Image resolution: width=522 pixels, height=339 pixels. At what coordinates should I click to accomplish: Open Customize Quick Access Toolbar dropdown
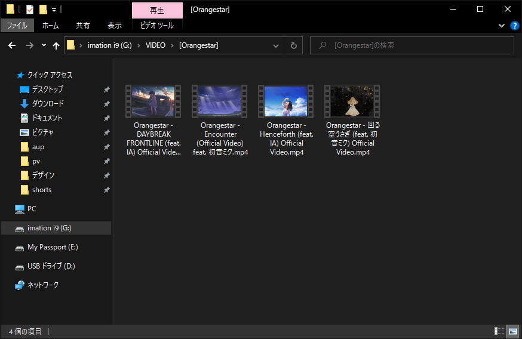pyautogui.click(x=54, y=10)
